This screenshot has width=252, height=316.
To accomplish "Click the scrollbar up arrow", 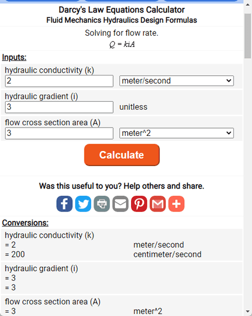I will [x=248, y=4].
